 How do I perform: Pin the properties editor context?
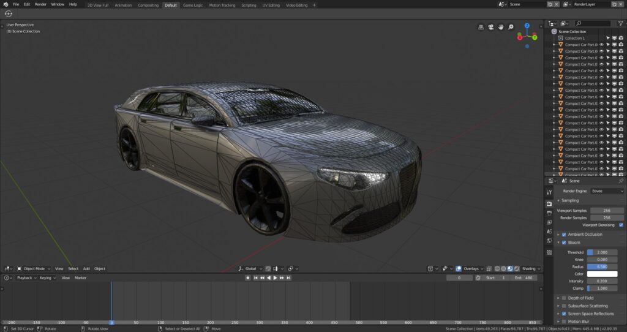pos(621,181)
